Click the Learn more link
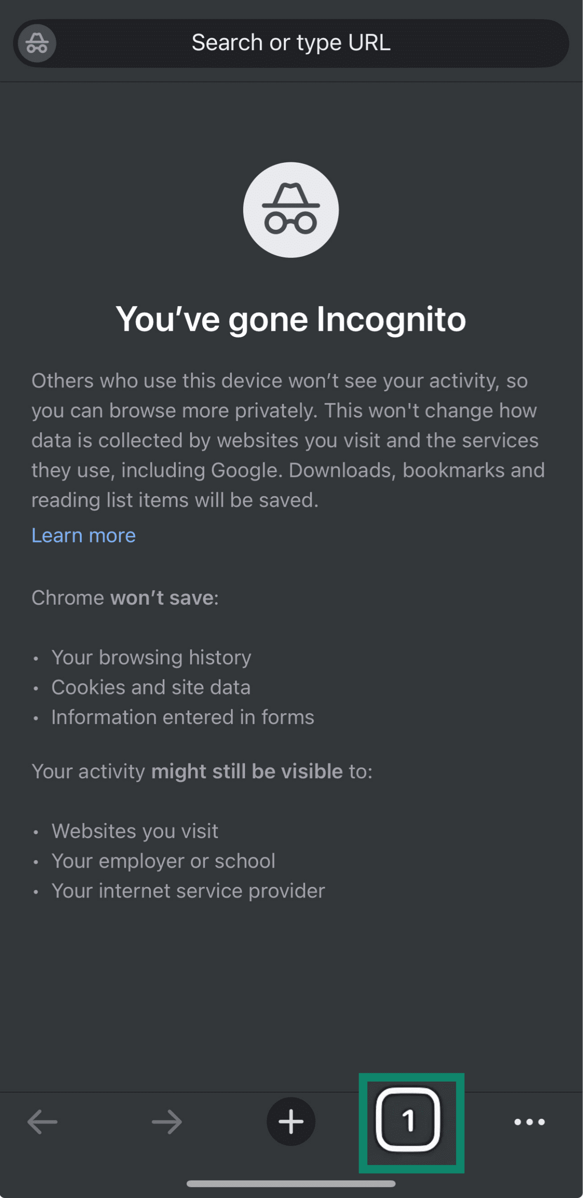This screenshot has width=583, height=1198. pyautogui.click(x=84, y=535)
